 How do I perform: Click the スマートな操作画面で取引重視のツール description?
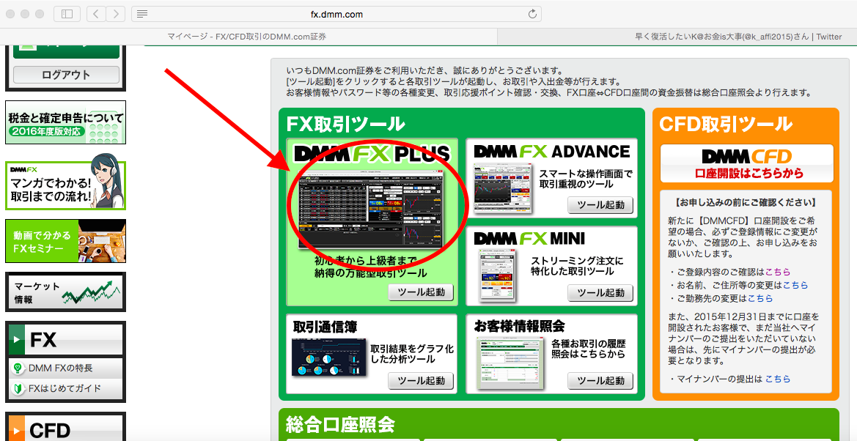[x=585, y=179]
